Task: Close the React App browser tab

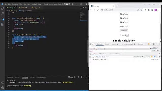Action: (x=113, y=6)
